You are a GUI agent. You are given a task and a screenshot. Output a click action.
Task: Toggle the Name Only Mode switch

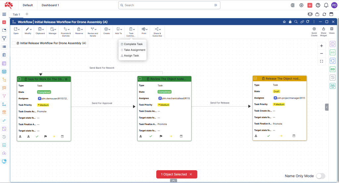pos(320,176)
